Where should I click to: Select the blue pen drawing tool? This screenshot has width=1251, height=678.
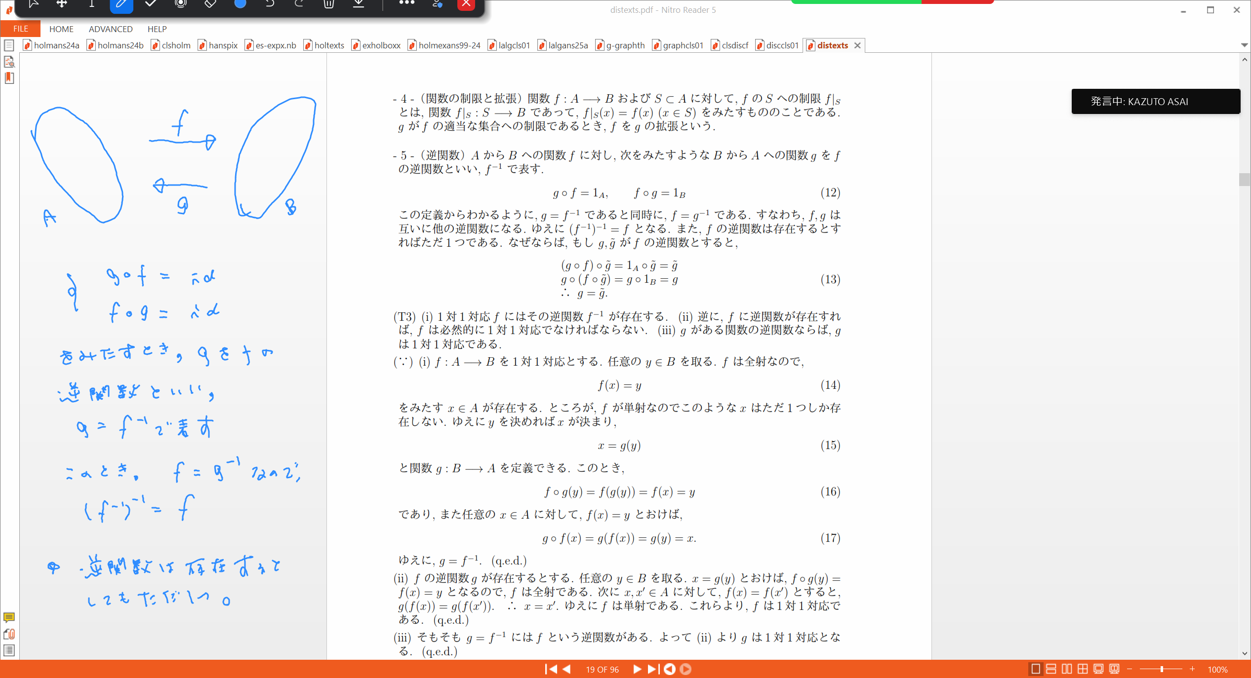121,4
